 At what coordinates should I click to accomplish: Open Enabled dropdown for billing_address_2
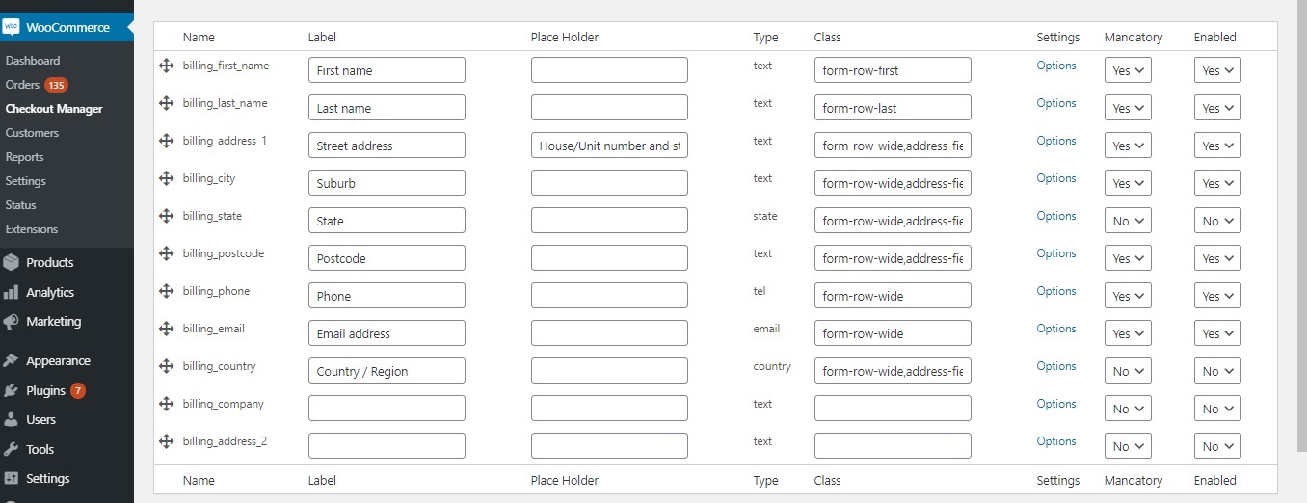[1217, 446]
